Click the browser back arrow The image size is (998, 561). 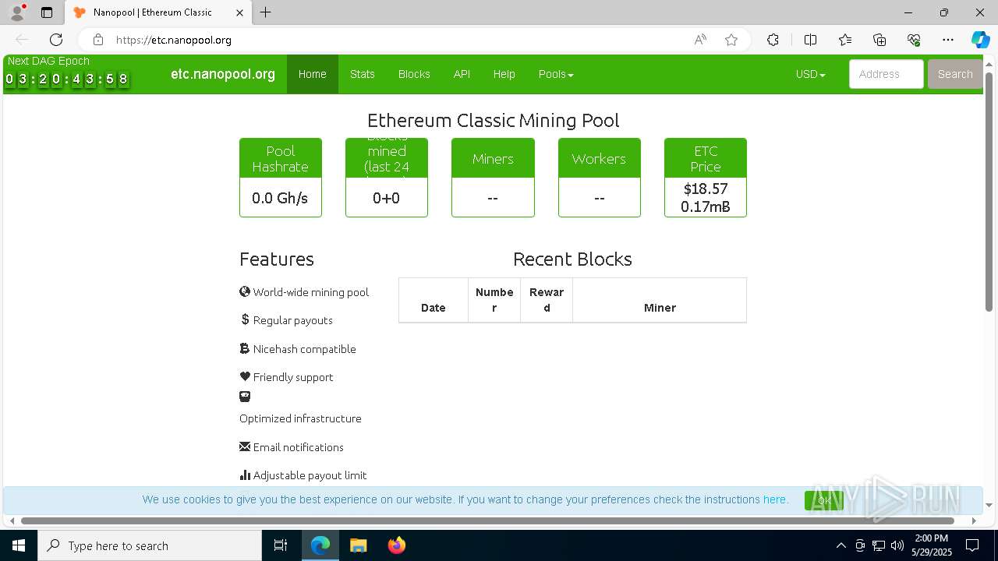click(22, 40)
